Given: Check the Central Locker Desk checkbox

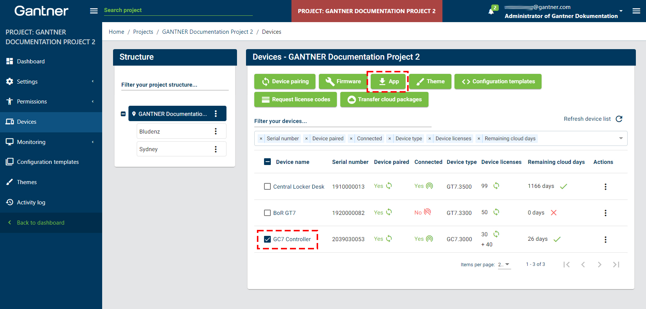Looking at the screenshot, I should coord(267,186).
